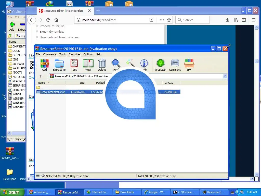The height and width of the screenshot is (196, 261).
Task: Click the Firefox Search input field
Action: [193, 20]
